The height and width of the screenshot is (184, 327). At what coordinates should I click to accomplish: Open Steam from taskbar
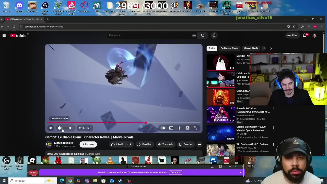coord(120,181)
